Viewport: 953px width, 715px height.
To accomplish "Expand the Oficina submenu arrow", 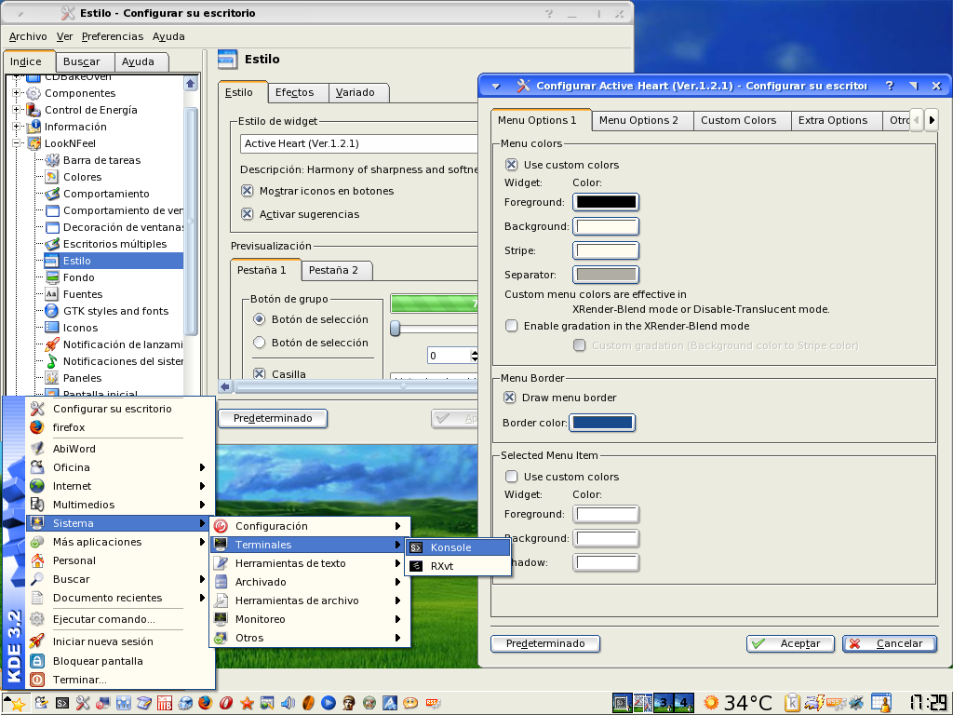I will 202,467.
